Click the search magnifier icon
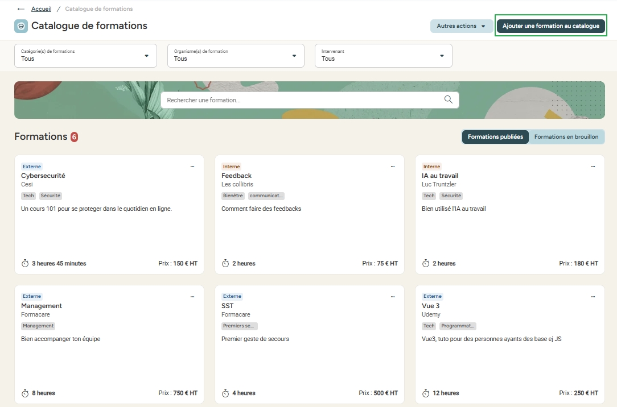The height and width of the screenshot is (407, 617). (449, 99)
